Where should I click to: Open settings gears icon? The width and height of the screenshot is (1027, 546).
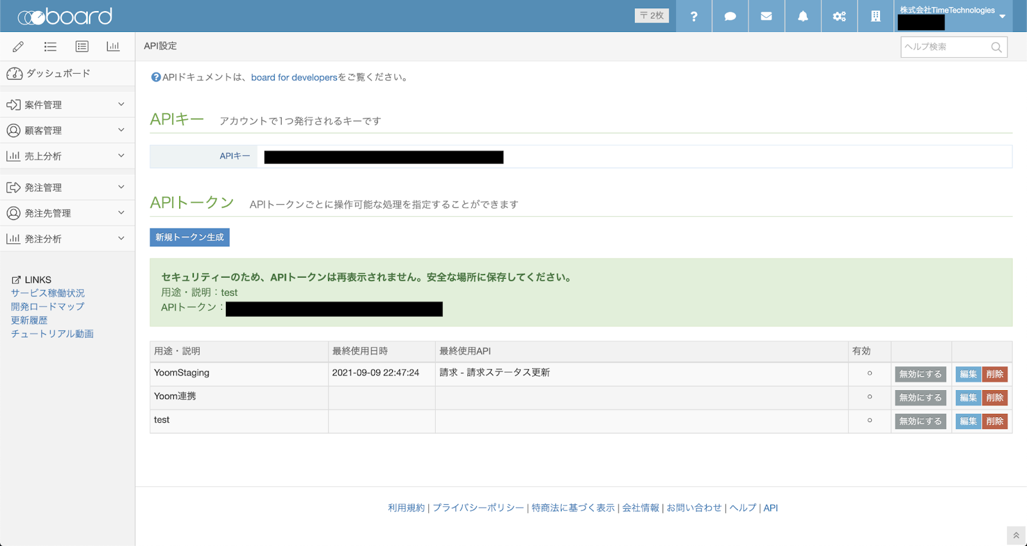(840, 16)
